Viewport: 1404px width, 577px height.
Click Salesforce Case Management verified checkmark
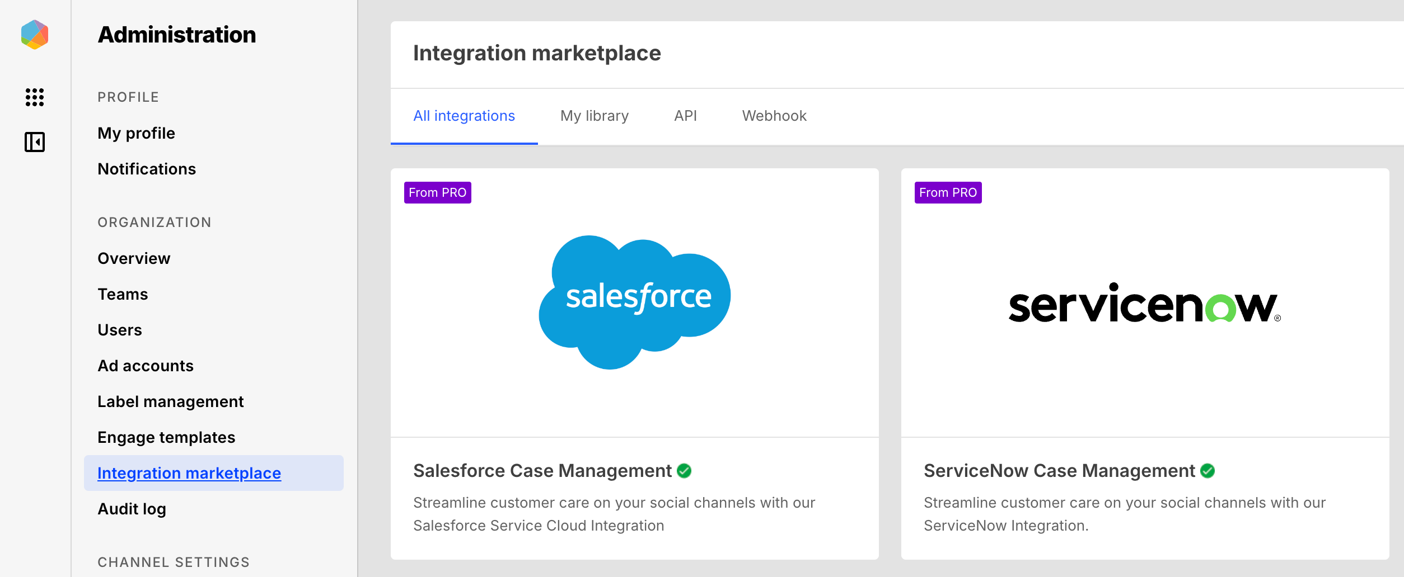684,471
